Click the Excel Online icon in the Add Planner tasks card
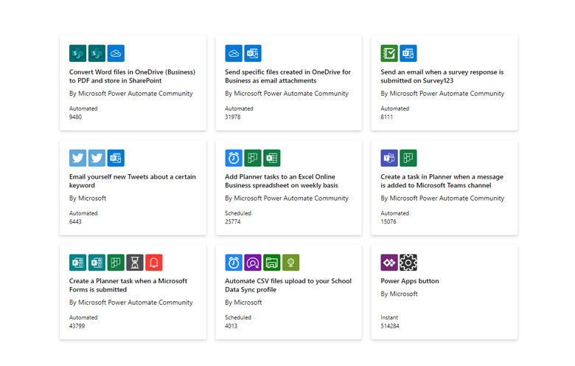Viewport: 575px width, 366px height. (272, 158)
